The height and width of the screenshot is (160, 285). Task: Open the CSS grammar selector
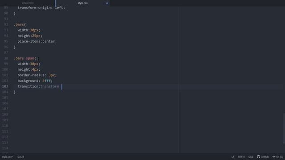click(250, 157)
